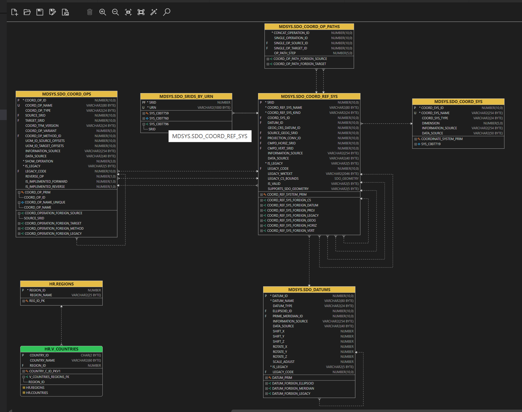Select the HR.V_COUNTRIES table header
Image resolution: width=522 pixels, height=412 pixels.
pyautogui.click(x=61, y=349)
